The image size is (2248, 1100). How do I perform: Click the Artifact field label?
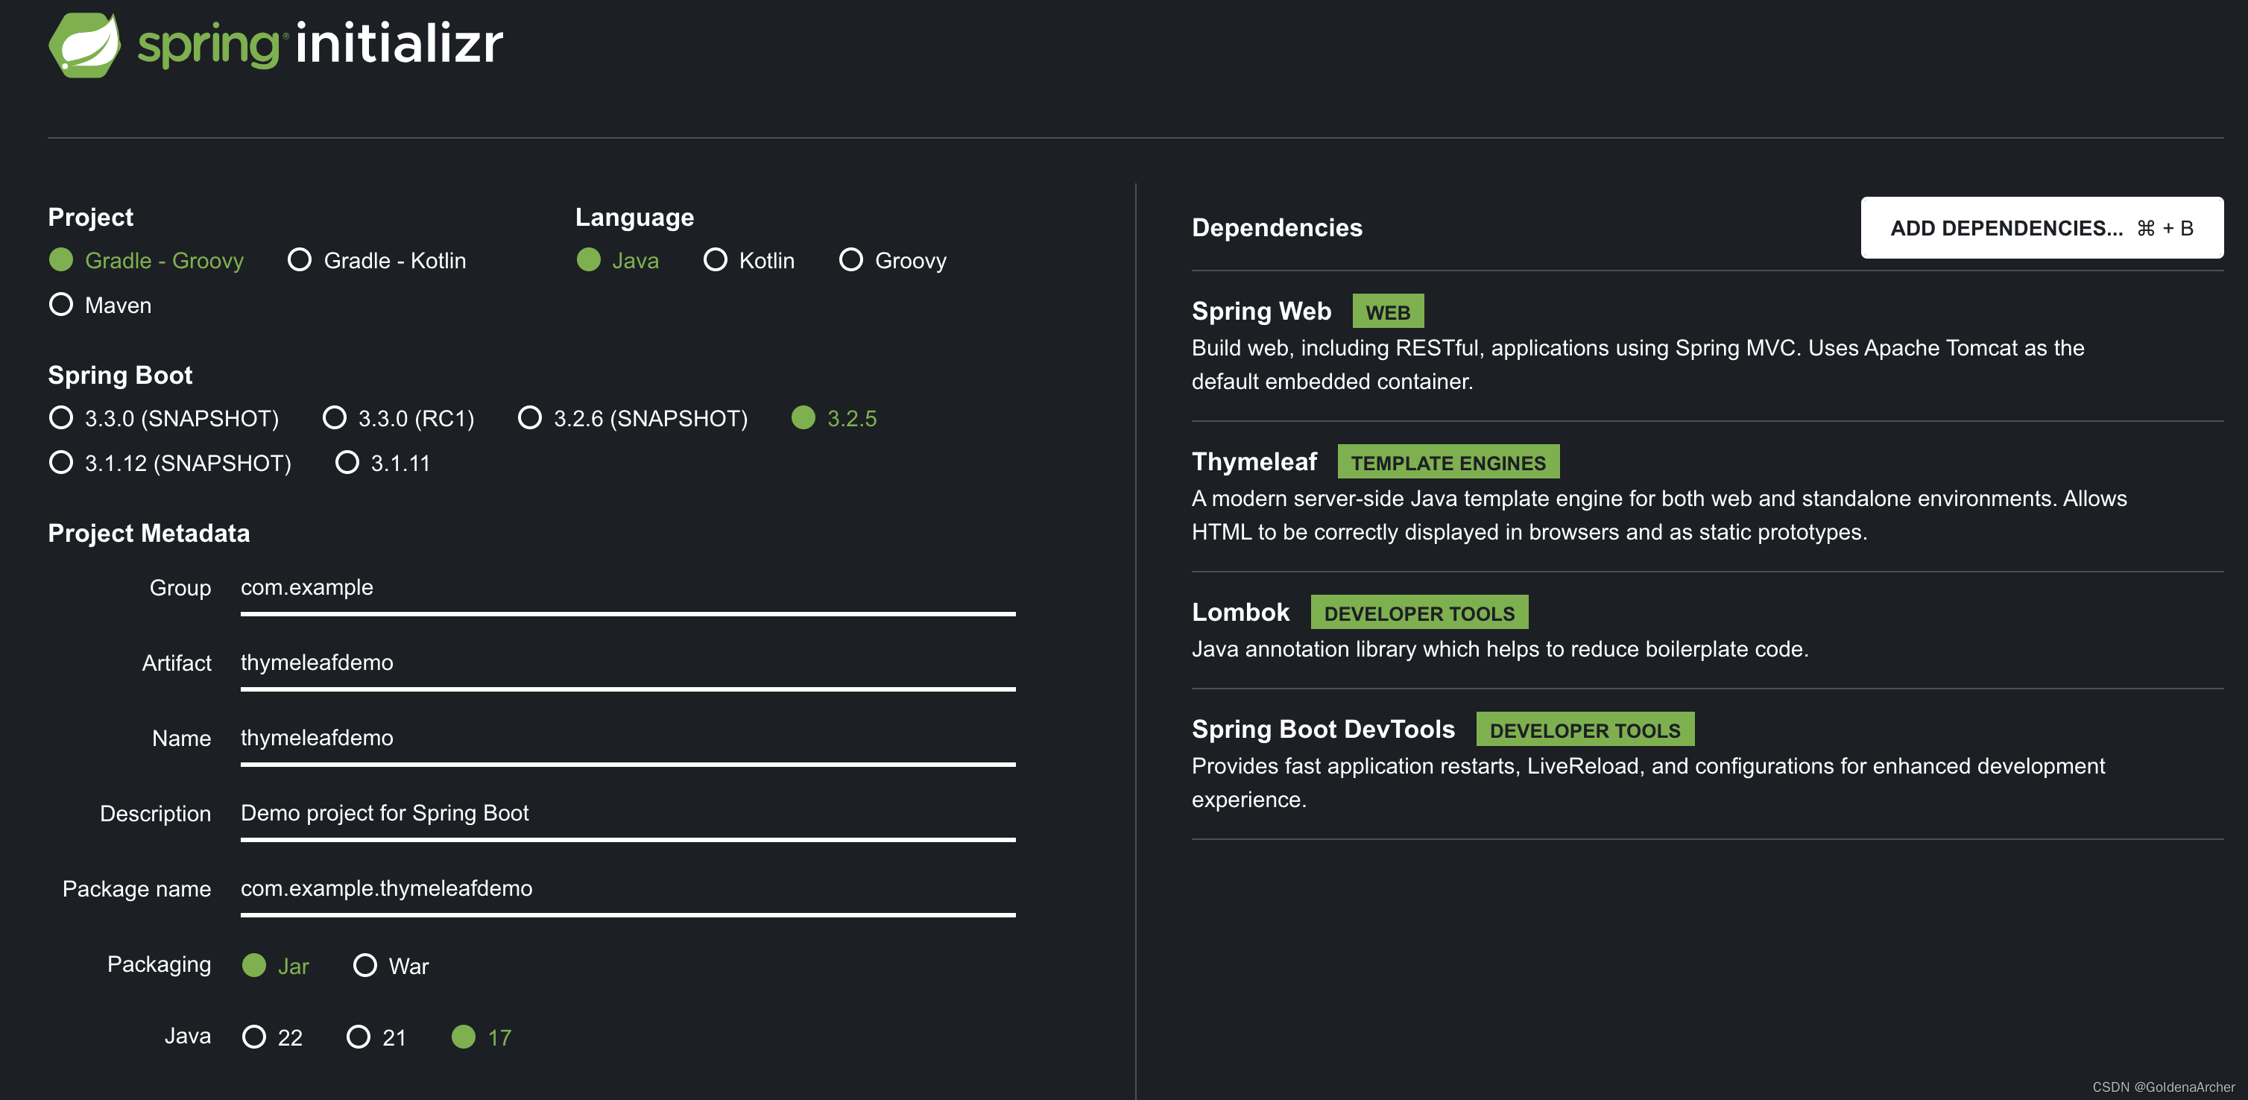click(177, 663)
